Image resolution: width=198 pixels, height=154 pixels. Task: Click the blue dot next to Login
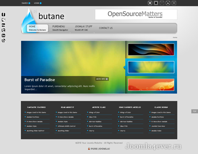[41, 3]
